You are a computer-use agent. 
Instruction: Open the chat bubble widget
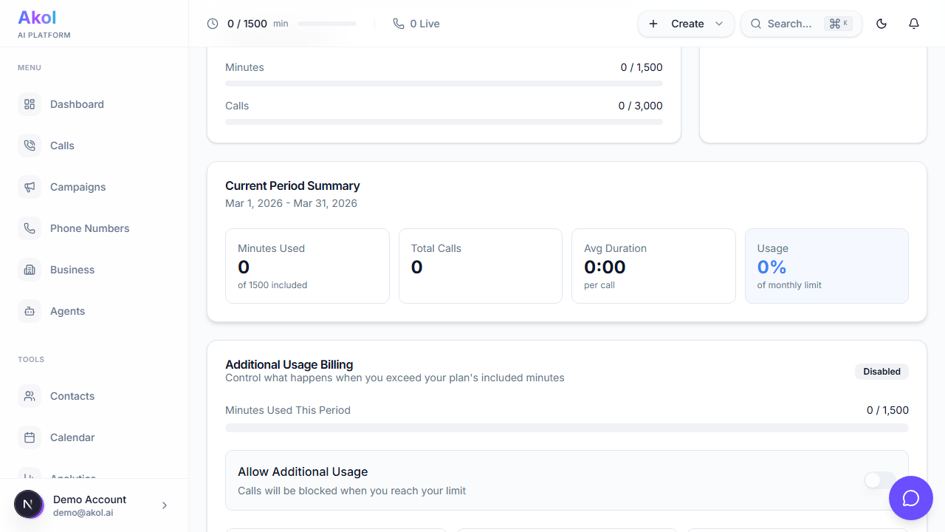911,498
